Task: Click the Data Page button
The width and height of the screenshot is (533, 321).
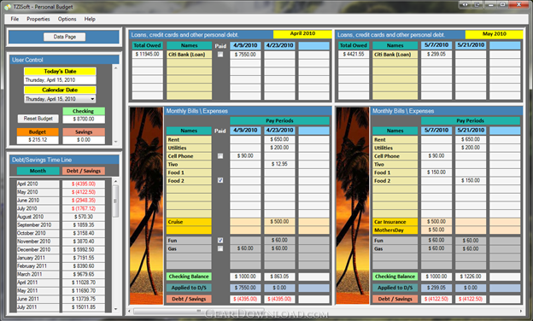Action: click(65, 37)
